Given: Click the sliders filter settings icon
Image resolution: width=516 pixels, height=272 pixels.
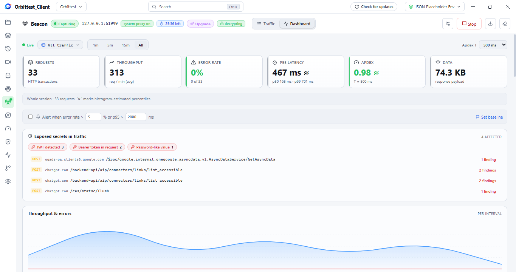Looking at the screenshot, I should pyautogui.click(x=448, y=24).
